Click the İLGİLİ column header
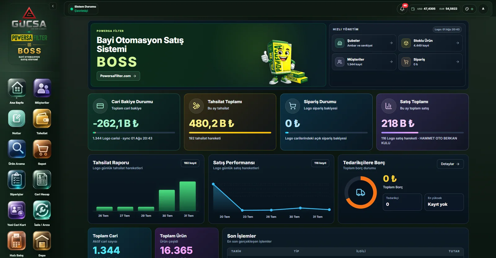This screenshot has height=258, width=496. (361, 251)
